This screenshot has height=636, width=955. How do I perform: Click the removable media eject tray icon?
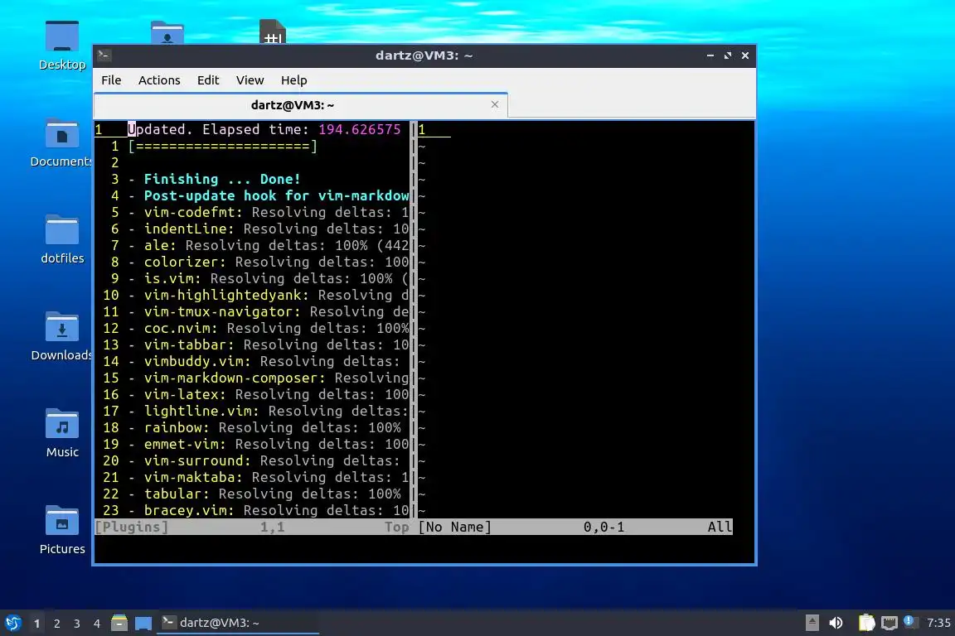coord(812,623)
